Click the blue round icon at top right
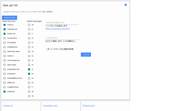Image resolution: width=178 pixels, height=111 pixels. pyautogui.click(x=125, y=5)
